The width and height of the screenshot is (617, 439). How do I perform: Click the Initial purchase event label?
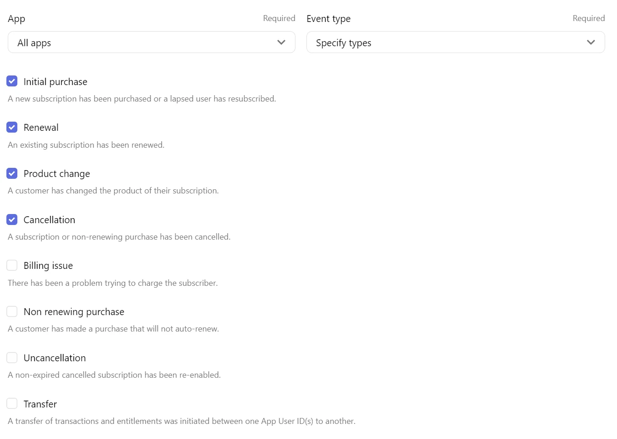click(55, 81)
